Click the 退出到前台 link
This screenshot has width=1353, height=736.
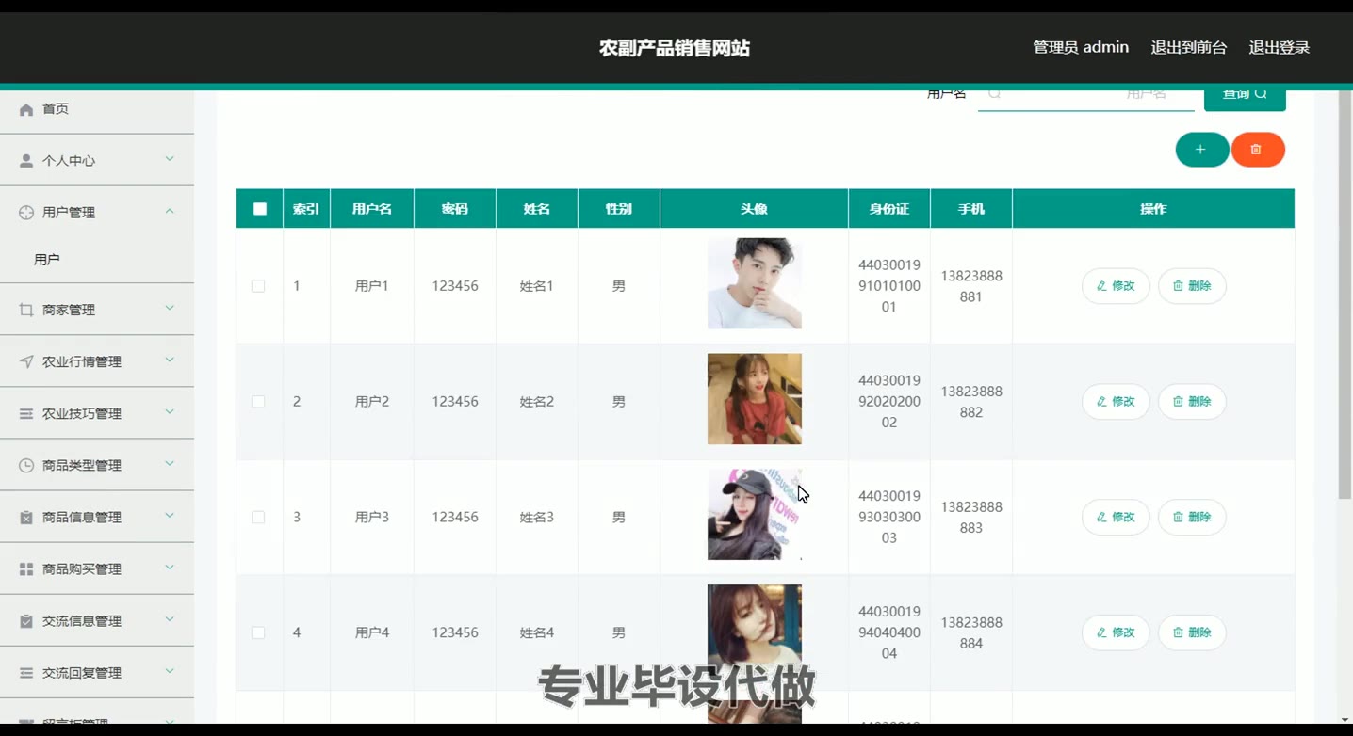1189,47
